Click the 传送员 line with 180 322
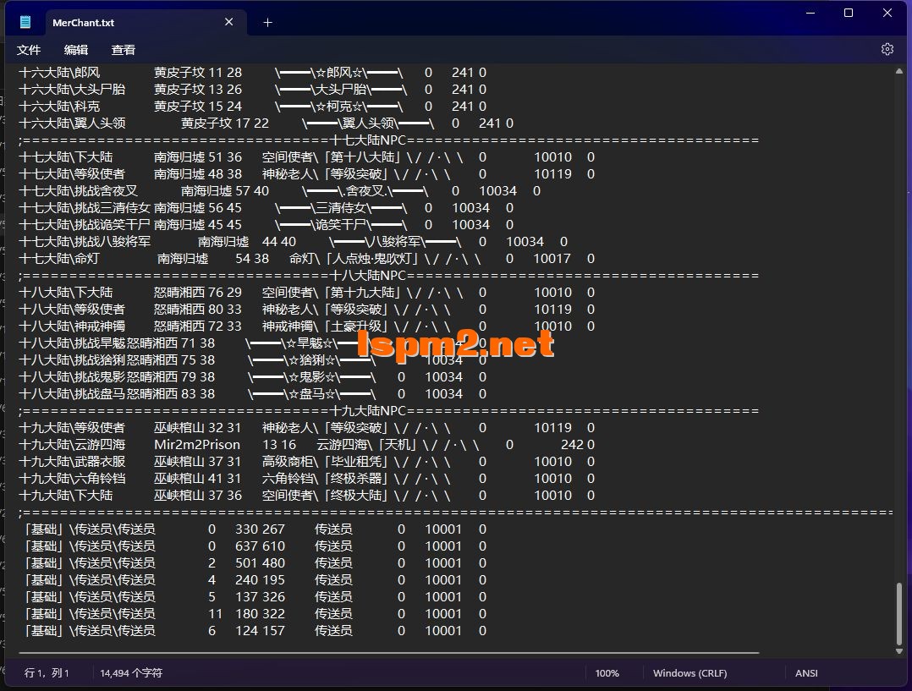This screenshot has width=912, height=691. [255, 614]
